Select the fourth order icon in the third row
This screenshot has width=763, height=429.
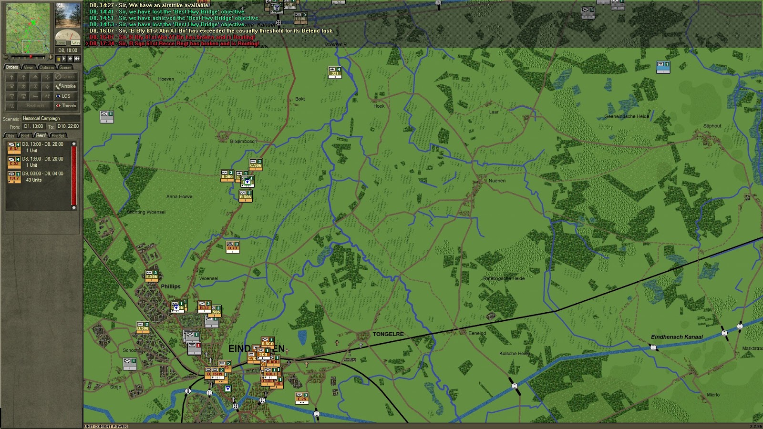[x=47, y=96]
